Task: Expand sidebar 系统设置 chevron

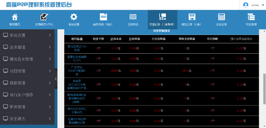Action: pyautogui.click(x=50, y=35)
